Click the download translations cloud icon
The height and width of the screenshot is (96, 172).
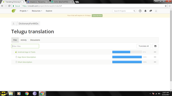tap(155, 46)
